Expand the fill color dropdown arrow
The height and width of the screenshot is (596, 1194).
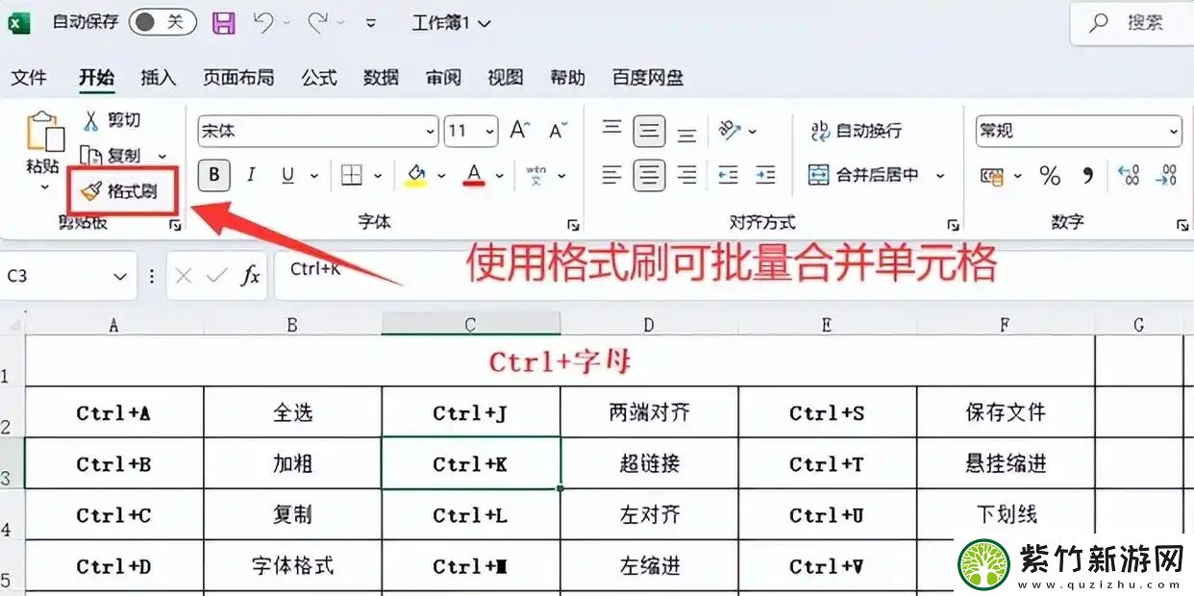441,176
